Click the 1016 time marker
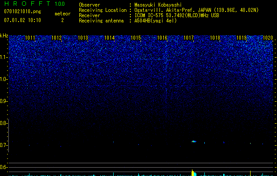 point(162,37)
